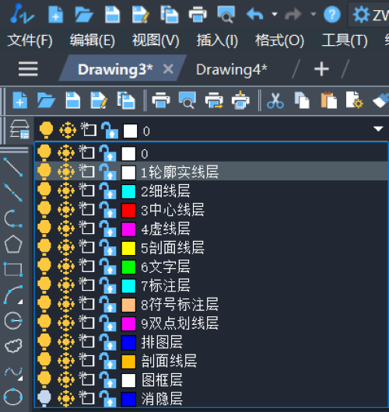
Task: Open the hamburger file tab list
Action: tap(28, 69)
